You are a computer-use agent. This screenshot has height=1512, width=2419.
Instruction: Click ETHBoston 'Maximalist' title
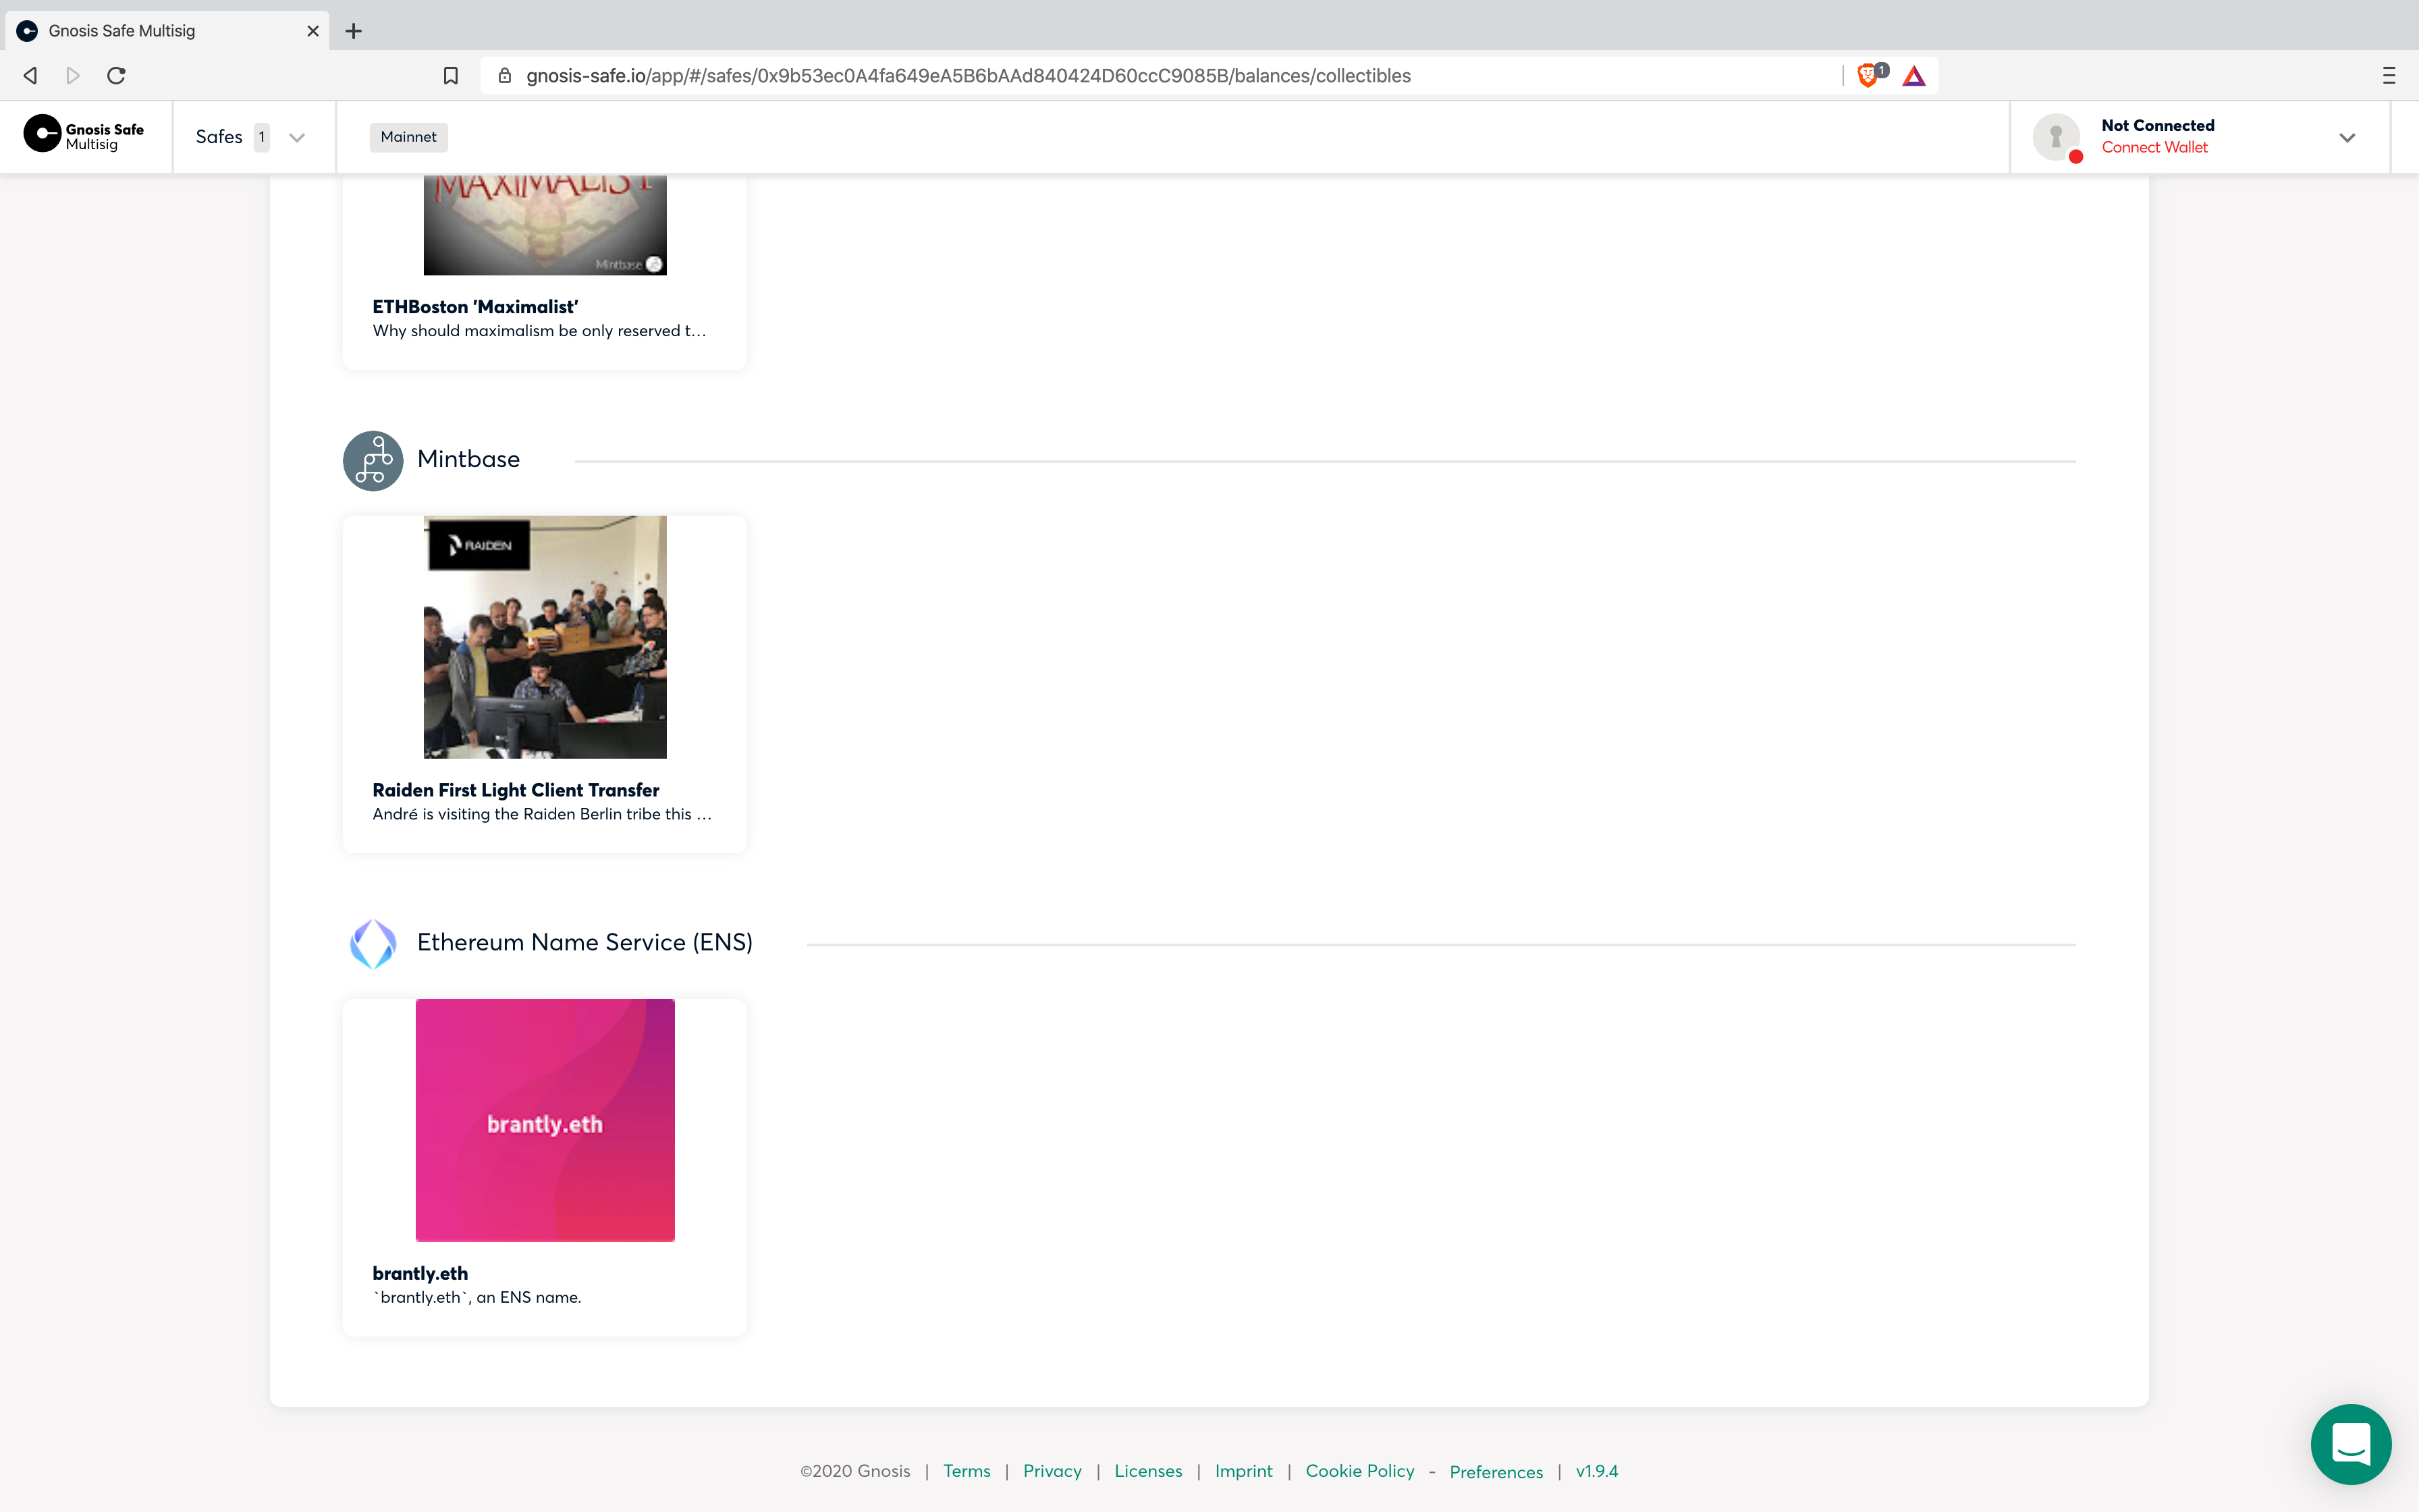[x=474, y=307]
